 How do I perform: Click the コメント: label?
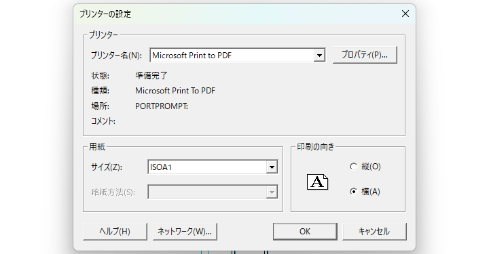[x=103, y=121]
